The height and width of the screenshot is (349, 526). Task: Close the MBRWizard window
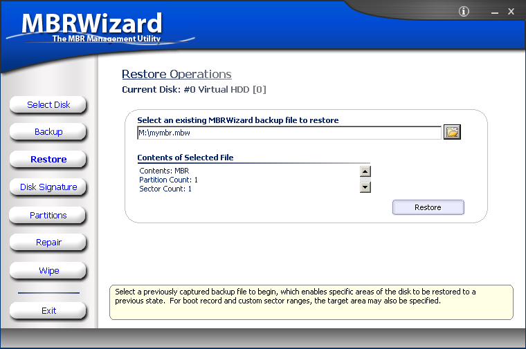point(511,11)
